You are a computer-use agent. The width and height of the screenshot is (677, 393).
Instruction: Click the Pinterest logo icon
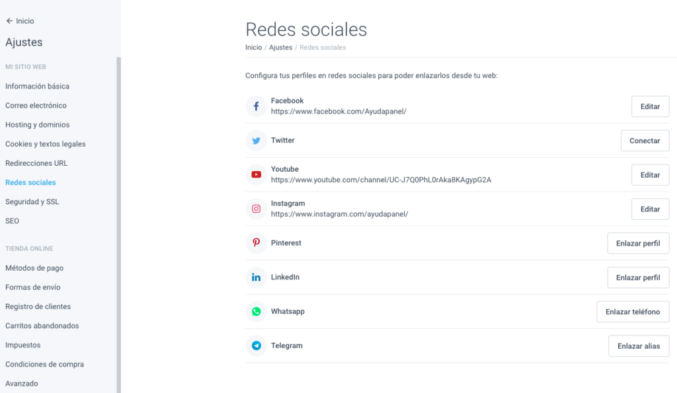point(256,243)
